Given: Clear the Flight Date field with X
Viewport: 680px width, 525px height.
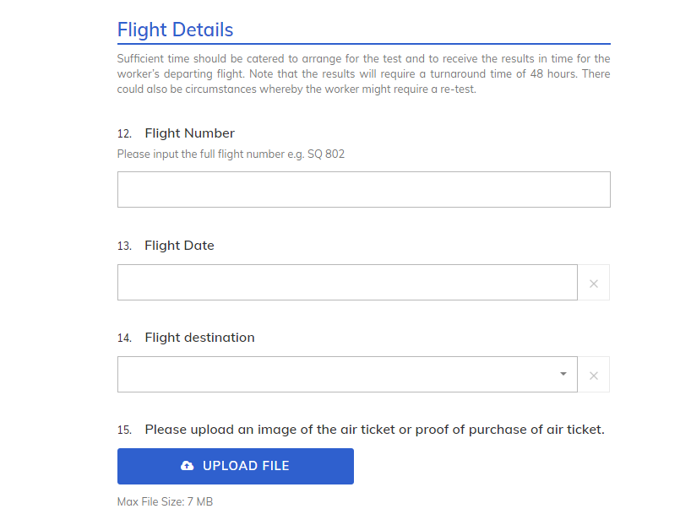Looking at the screenshot, I should click(x=593, y=283).
